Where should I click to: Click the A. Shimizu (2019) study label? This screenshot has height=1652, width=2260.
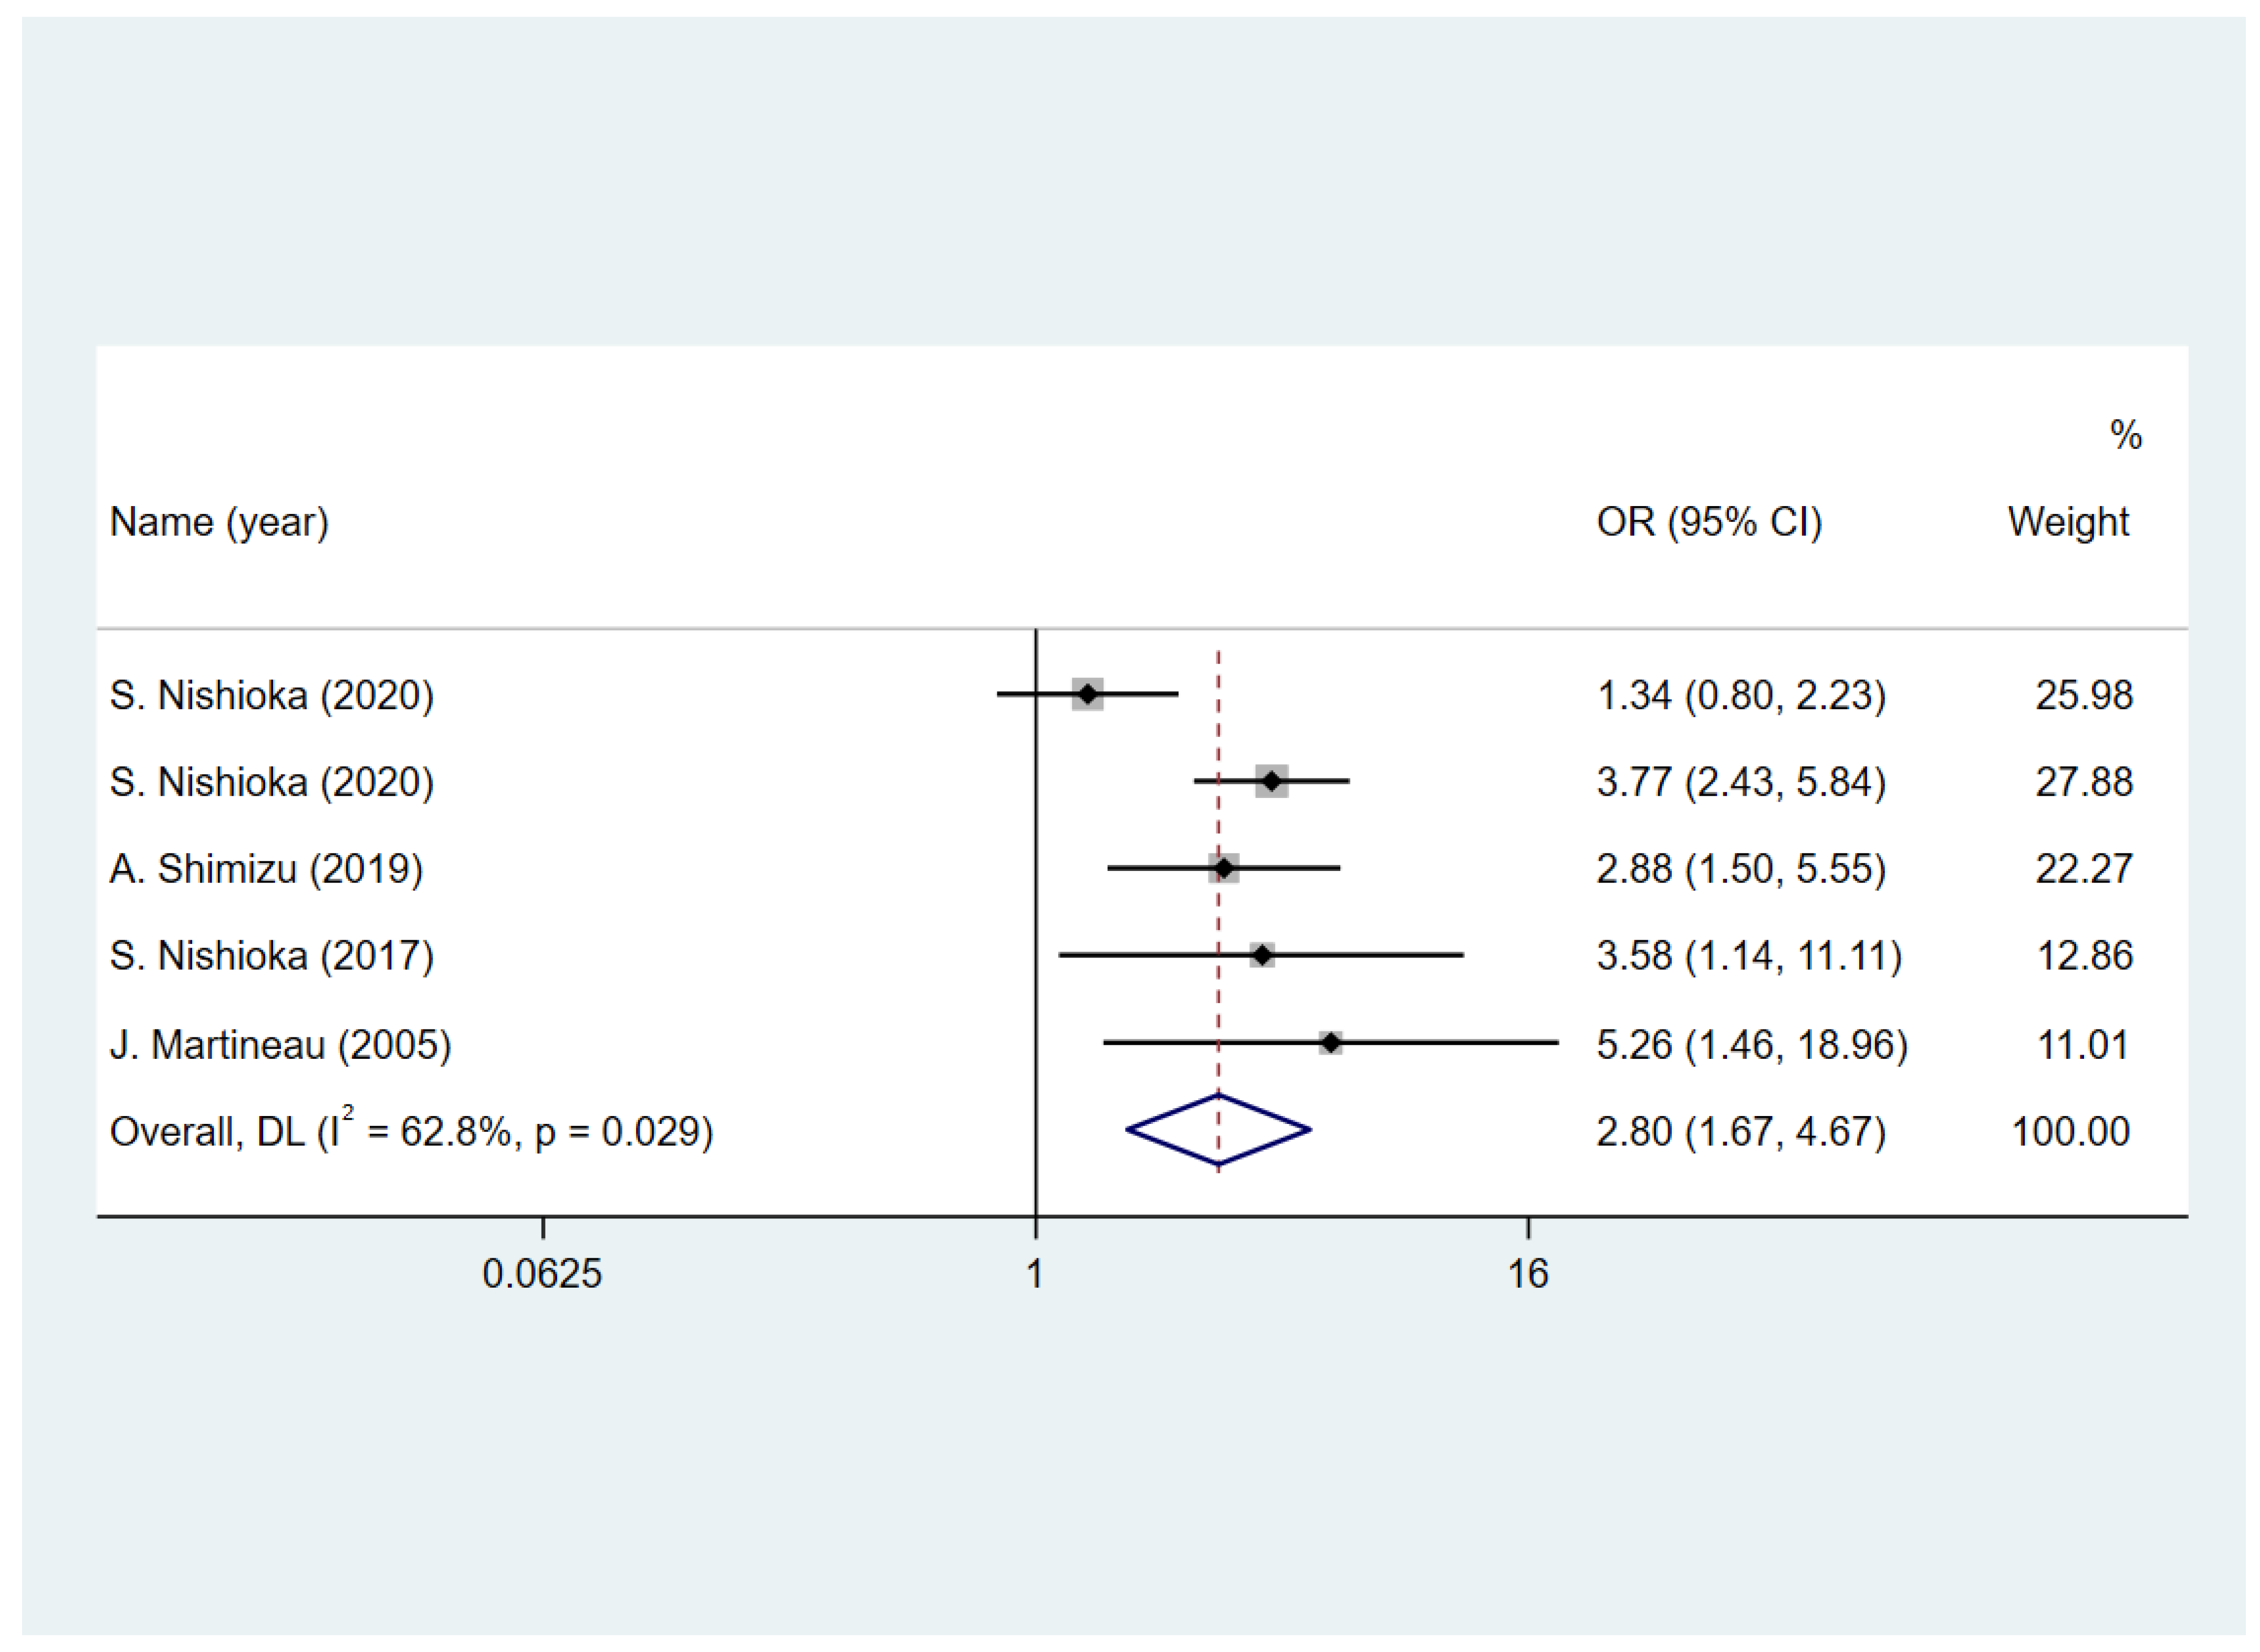(266, 869)
